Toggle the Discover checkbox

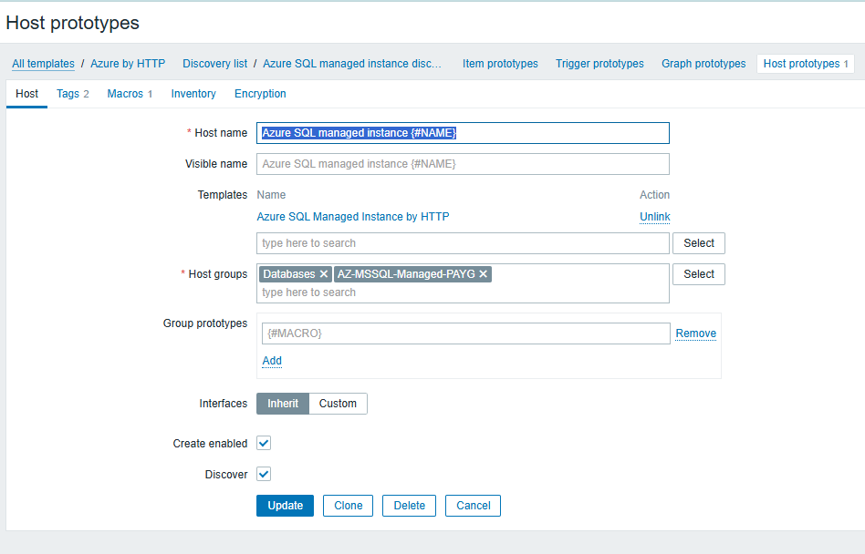(x=264, y=474)
